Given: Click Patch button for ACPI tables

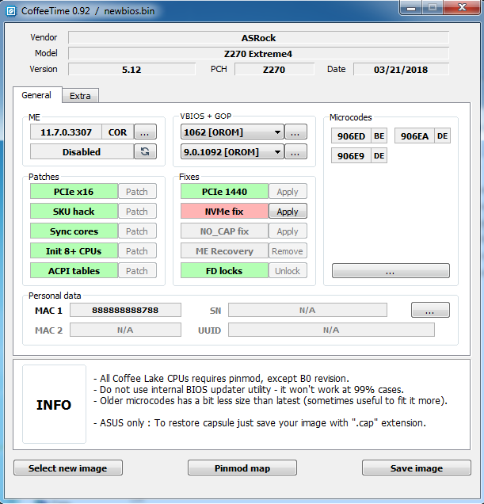Looking at the screenshot, I should pyautogui.click(x=137, y=271).
